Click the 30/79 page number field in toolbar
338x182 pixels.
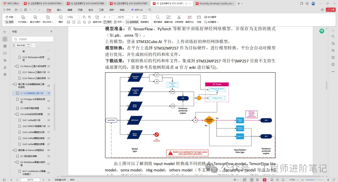[x=121, y=17]
